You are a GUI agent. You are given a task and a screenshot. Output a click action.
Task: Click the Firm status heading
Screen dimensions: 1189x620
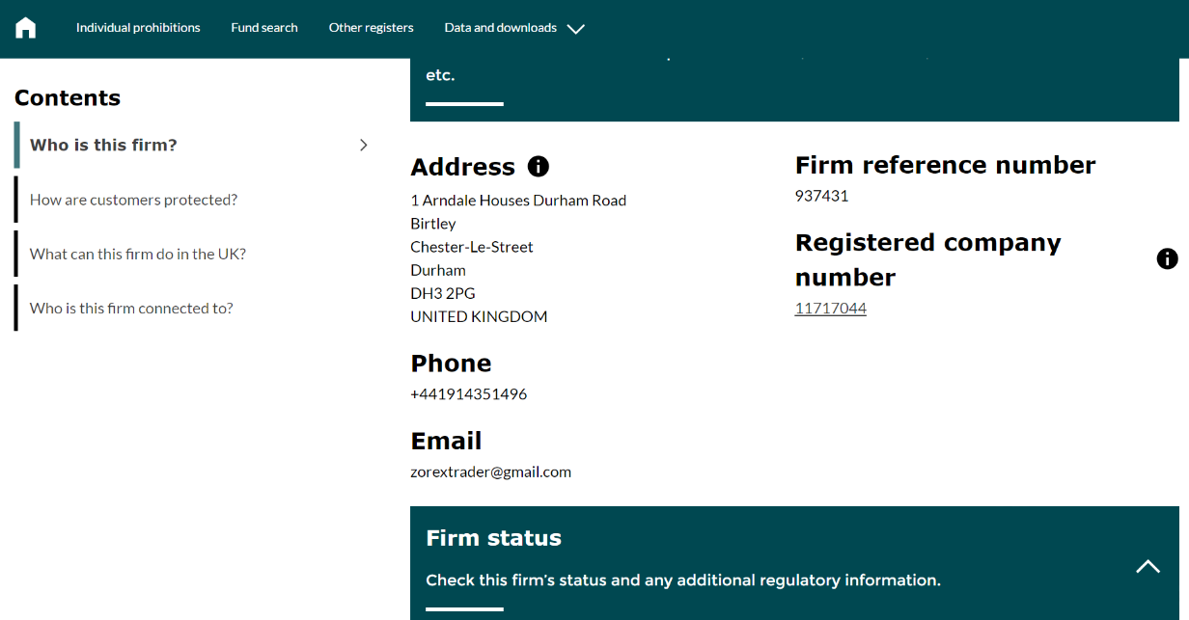(493, 538)
